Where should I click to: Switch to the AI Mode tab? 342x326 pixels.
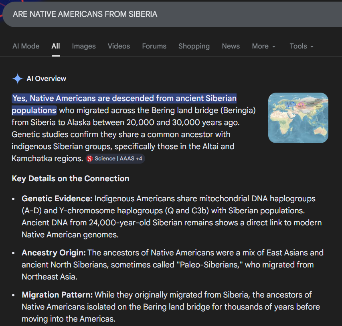click(x=26, y=46)
